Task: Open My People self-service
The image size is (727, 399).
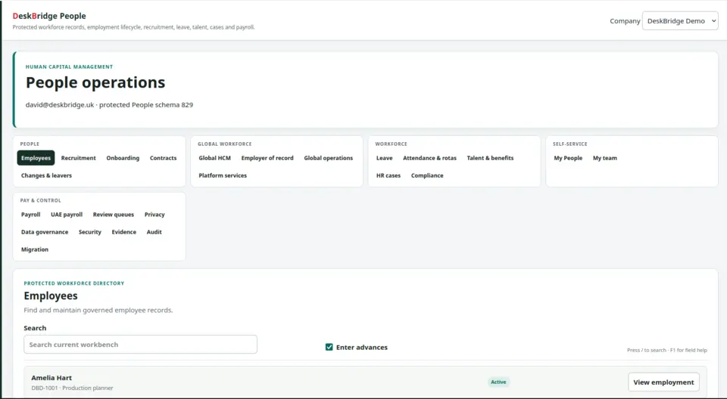Action: 568,158
